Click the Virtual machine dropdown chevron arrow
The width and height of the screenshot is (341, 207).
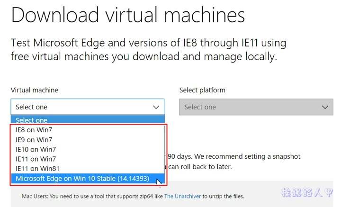[x=156, y=107]
